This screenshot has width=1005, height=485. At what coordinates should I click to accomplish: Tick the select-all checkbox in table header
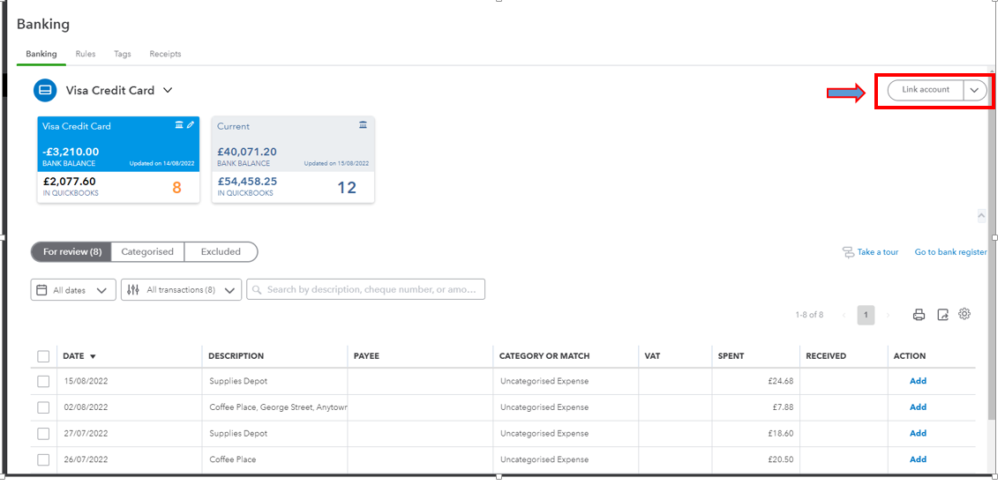point(43,356)
